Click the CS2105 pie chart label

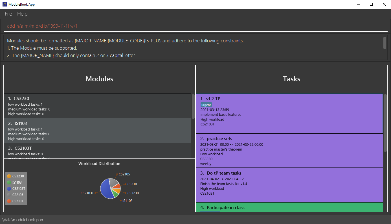tap(124, 174)
